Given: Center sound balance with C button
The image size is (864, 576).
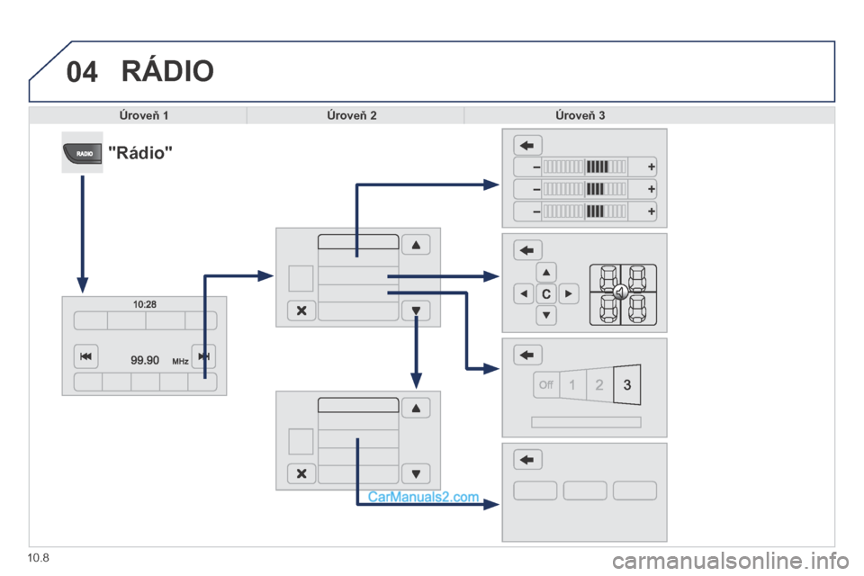Looking at the screenshot, I should tap(546, 293).
